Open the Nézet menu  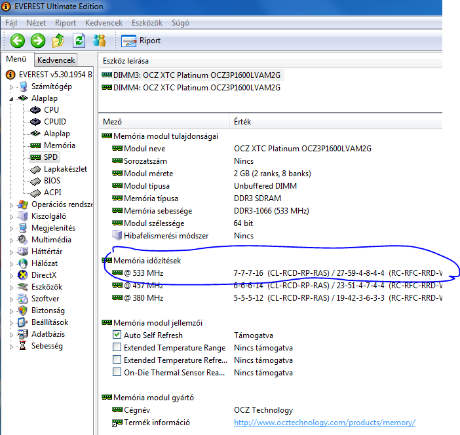(x=36, y=23)
